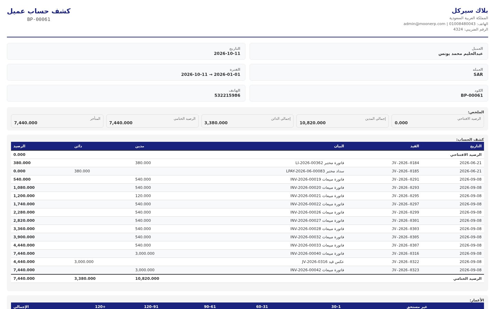
Task: Select journal entry JV-2026-0184
Action: (x=405, y=163)
